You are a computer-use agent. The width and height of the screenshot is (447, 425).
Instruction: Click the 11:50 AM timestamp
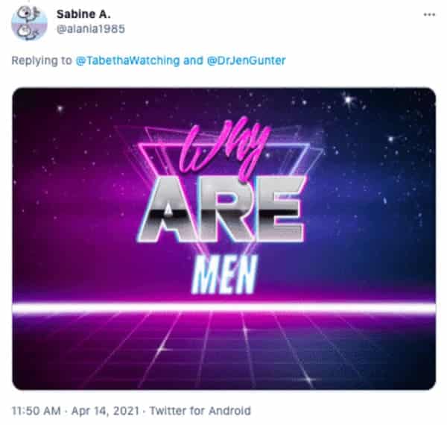(37, 411)
